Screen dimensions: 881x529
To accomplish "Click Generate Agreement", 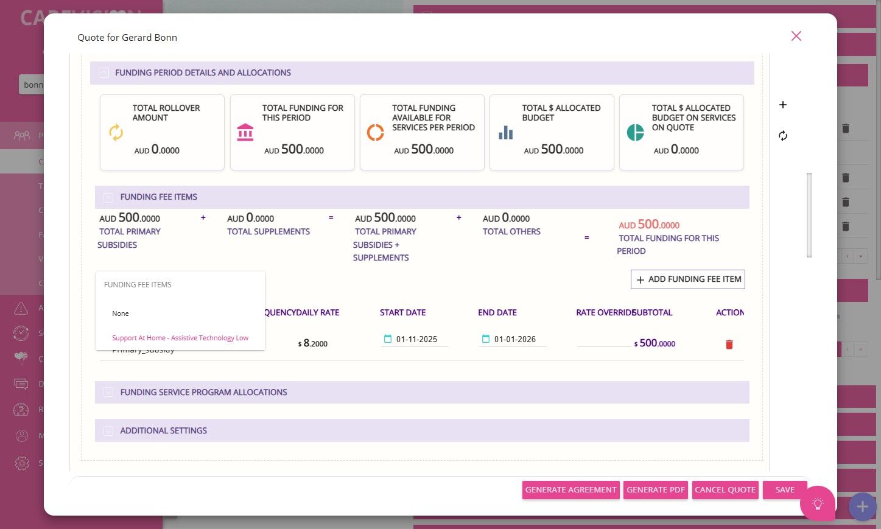I will 570,490.
